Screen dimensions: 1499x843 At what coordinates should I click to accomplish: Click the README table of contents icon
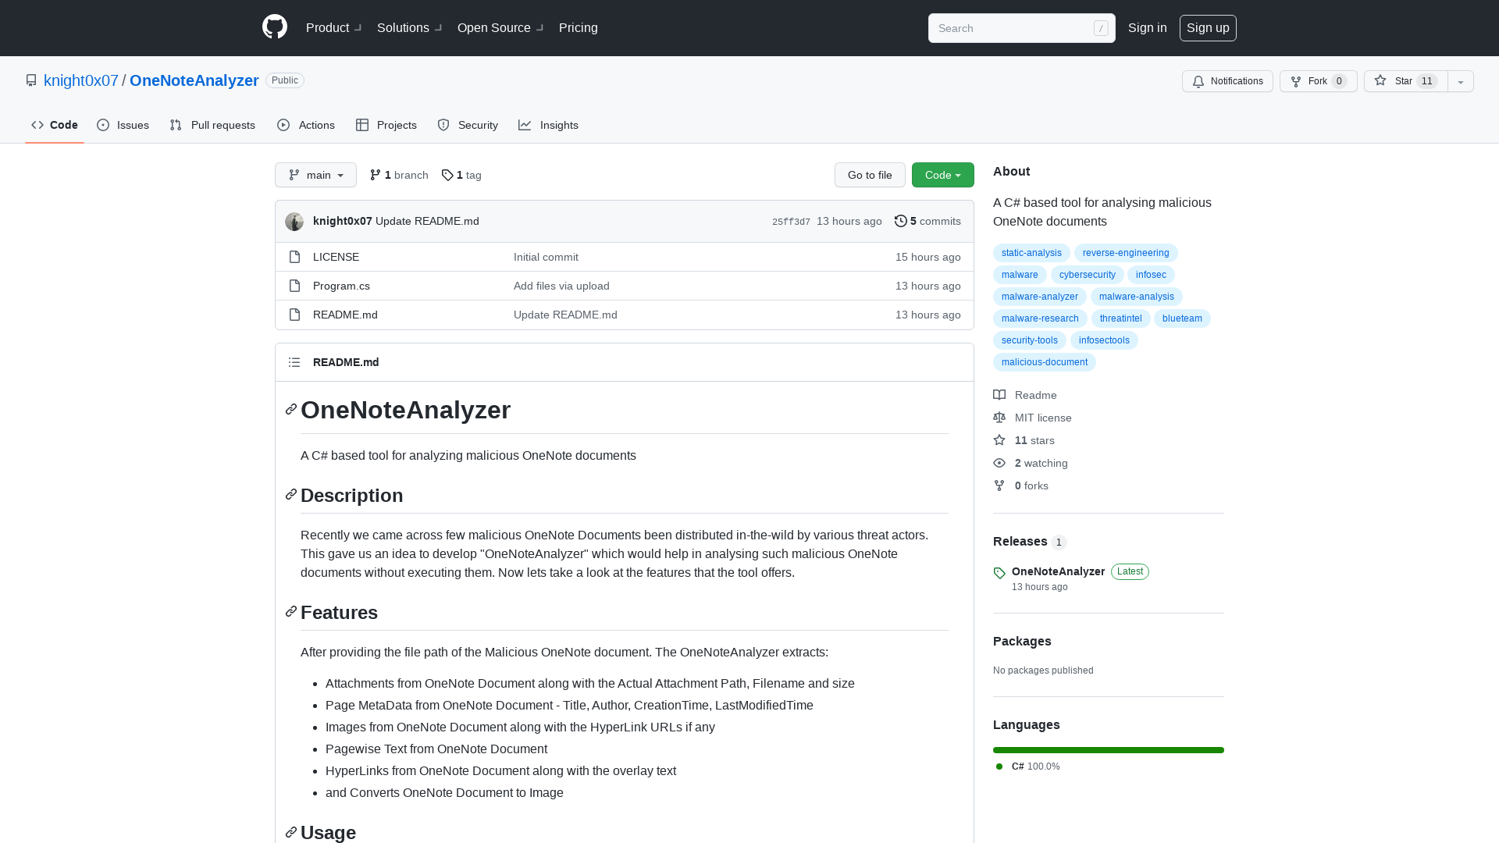click(x=294, y=362)
